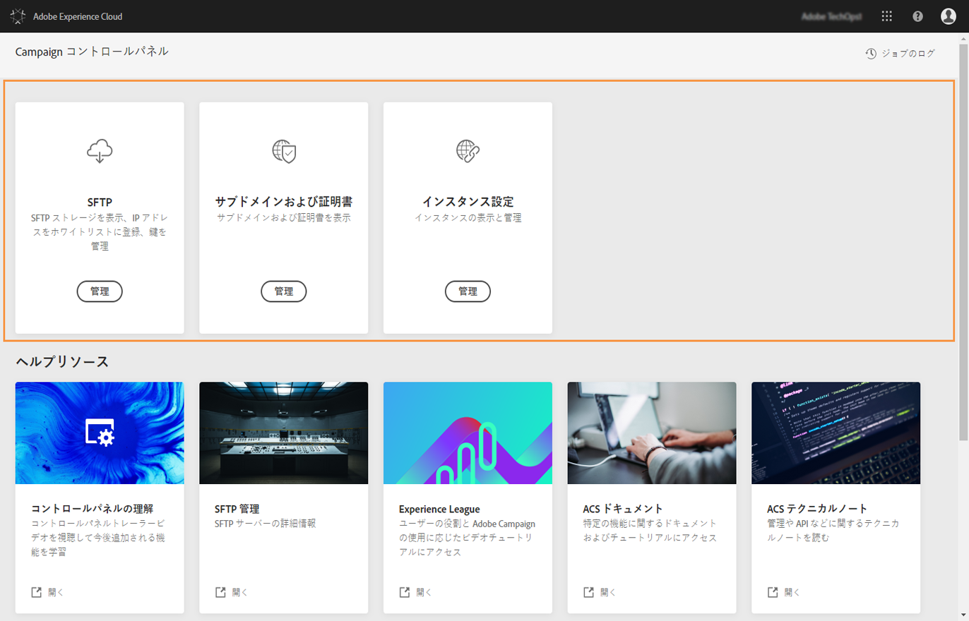This screenshot has height=621, width=969.
Task: Click the Experience League card title
Action: [x=439, y=509]
